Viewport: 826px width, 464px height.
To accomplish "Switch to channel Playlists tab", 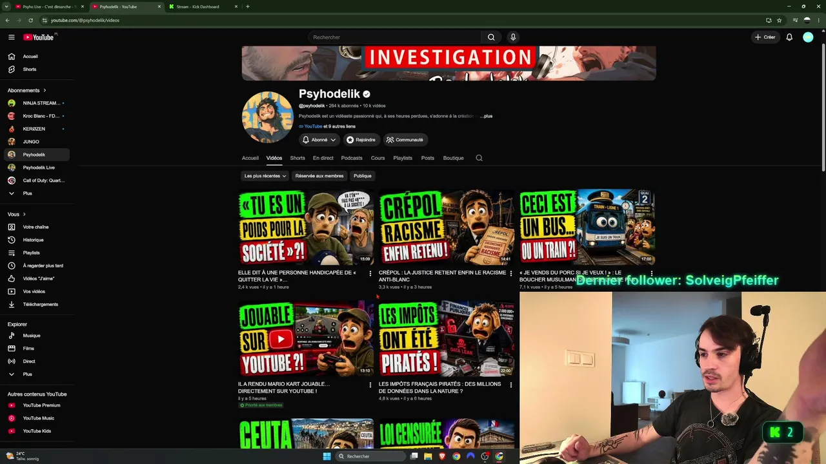I will (403, 158).
